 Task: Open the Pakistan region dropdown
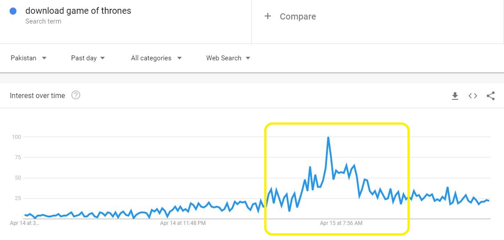29,58
